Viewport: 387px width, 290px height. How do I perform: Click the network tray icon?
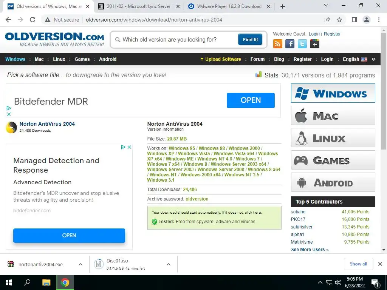click(x=329, y=282)
